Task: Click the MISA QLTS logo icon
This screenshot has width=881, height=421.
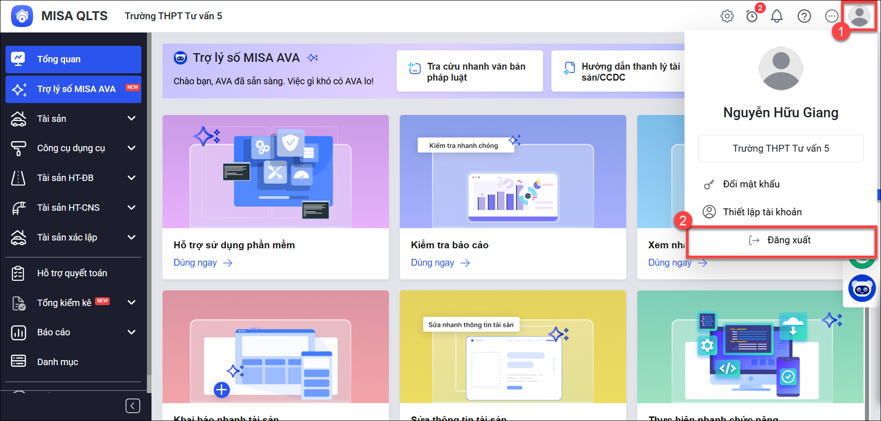Action: point(22,16)
